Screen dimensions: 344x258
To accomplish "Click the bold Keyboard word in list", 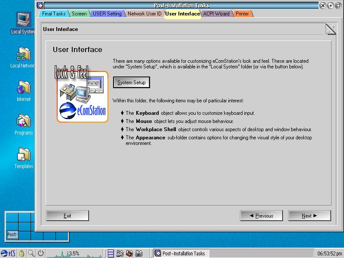I will pyautogui.click(x=147, y=113).
